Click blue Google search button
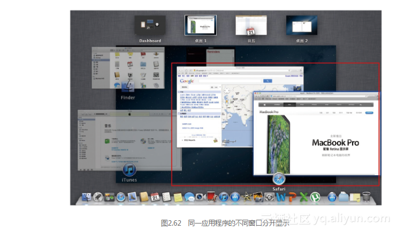 268,81
